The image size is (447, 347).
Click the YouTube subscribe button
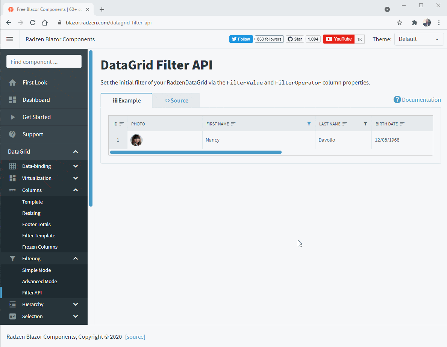pos(339,39)
